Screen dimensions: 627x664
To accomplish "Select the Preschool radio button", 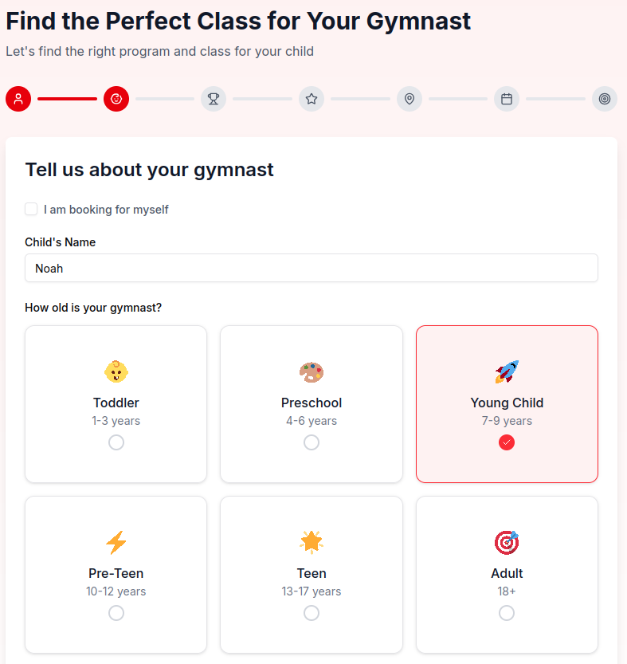I will click(312, 442).
